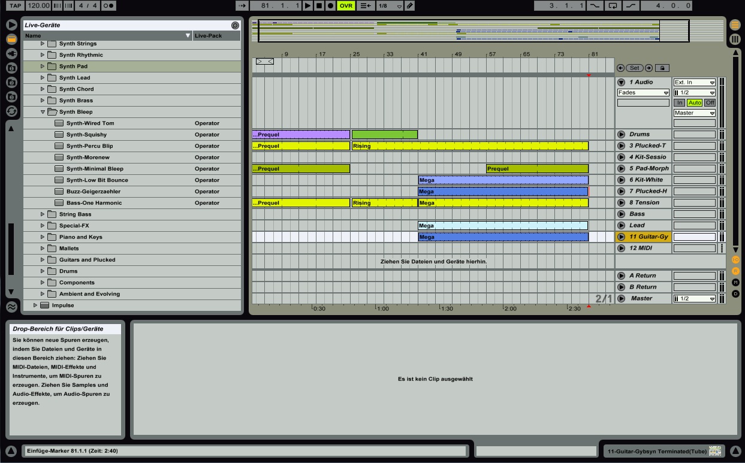
Task: Jump to previous locator arrow
Action: coord(620,68)
